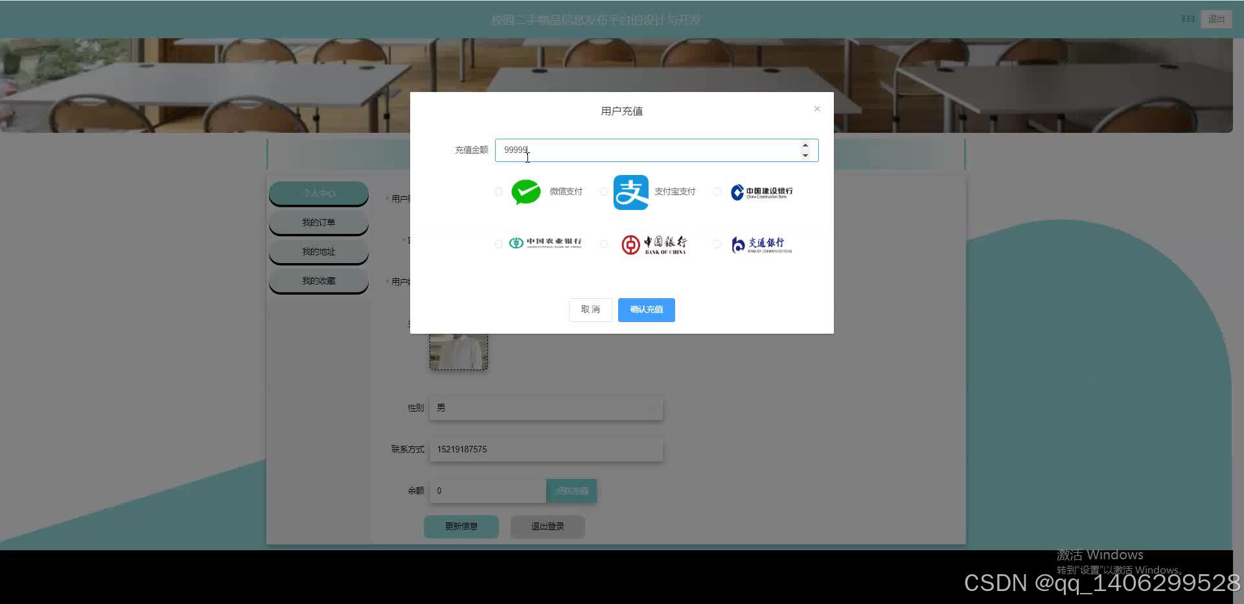Select the 中国农业银行 radio button
The image size is (1244, 604).
coord(498,244)
